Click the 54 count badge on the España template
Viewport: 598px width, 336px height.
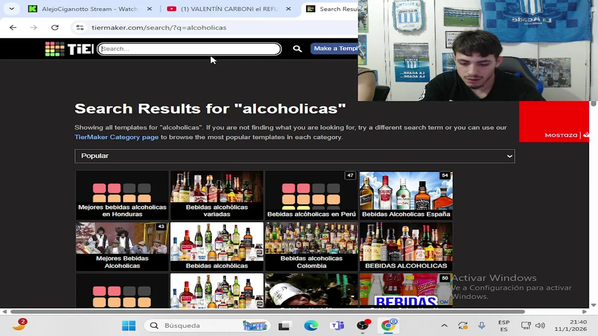(x=445, y=175)
